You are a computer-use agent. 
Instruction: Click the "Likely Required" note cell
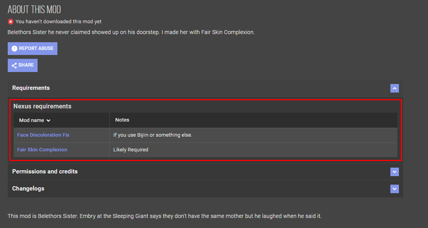[x=131, y=150]
